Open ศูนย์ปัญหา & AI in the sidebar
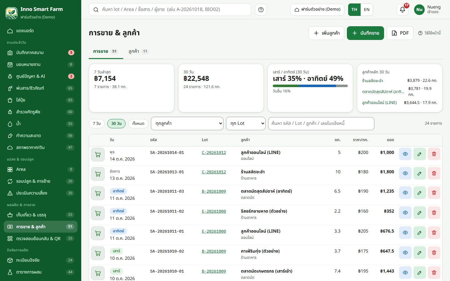 41,76
